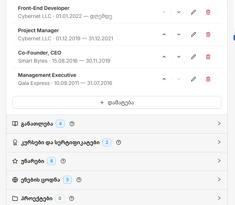Show help for უნარები section
Viewport: 235px width, 205px height.
[63, 161]
